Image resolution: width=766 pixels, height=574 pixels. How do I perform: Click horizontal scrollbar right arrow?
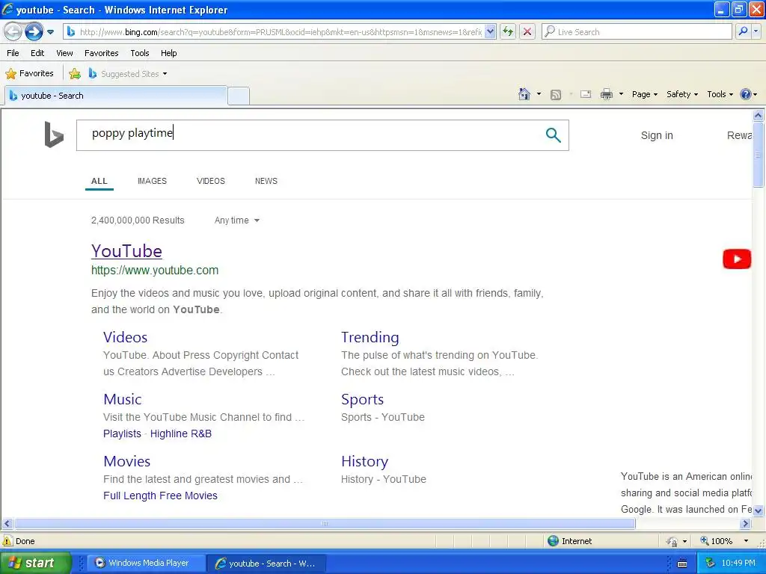(x=745, y=524)
